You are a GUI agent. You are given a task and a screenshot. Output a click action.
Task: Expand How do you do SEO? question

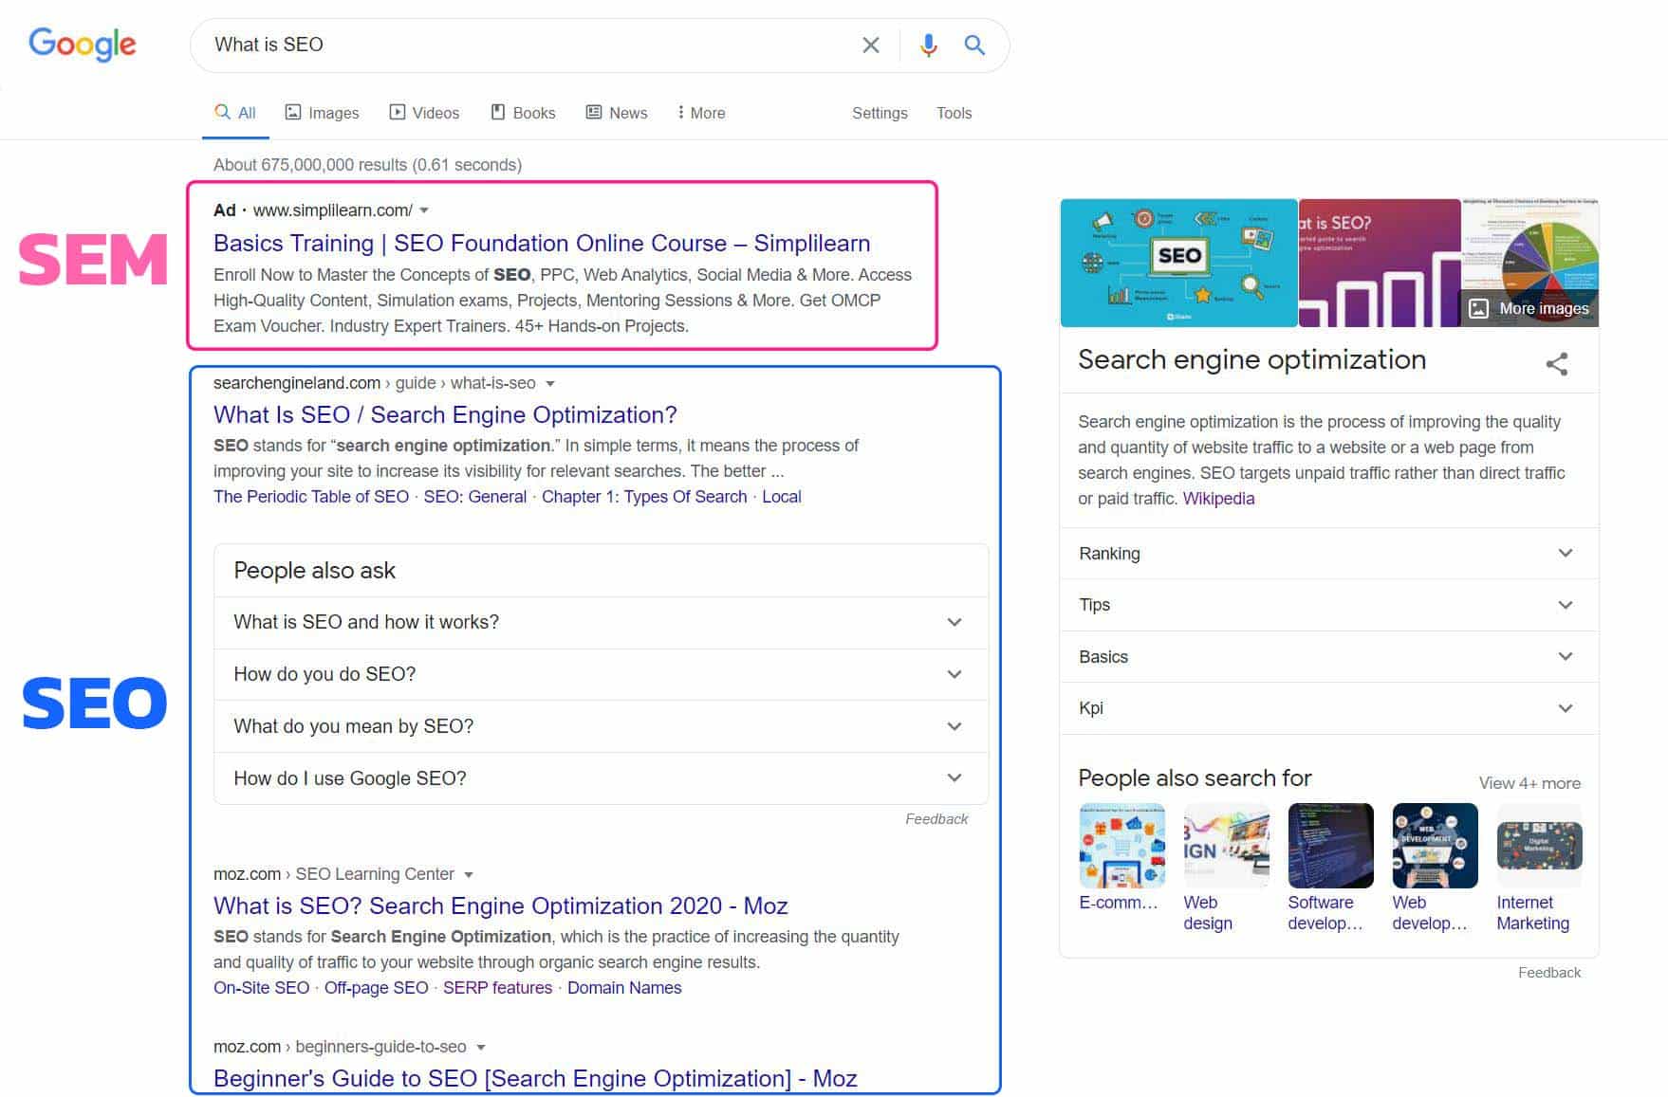pyautogui.click(x=601, y=674)
